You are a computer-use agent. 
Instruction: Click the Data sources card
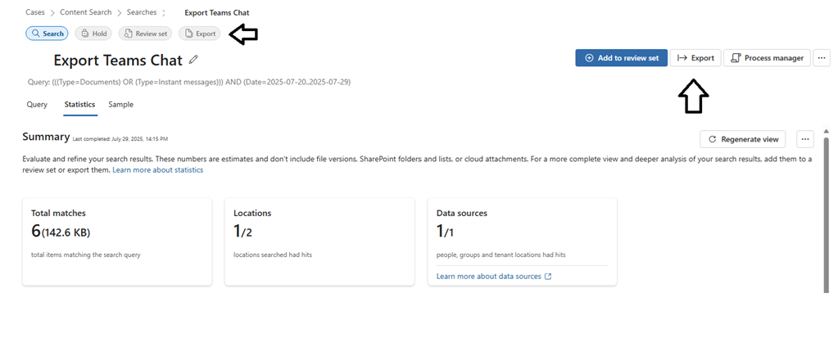pyautogui.click(x=522, y=241)
